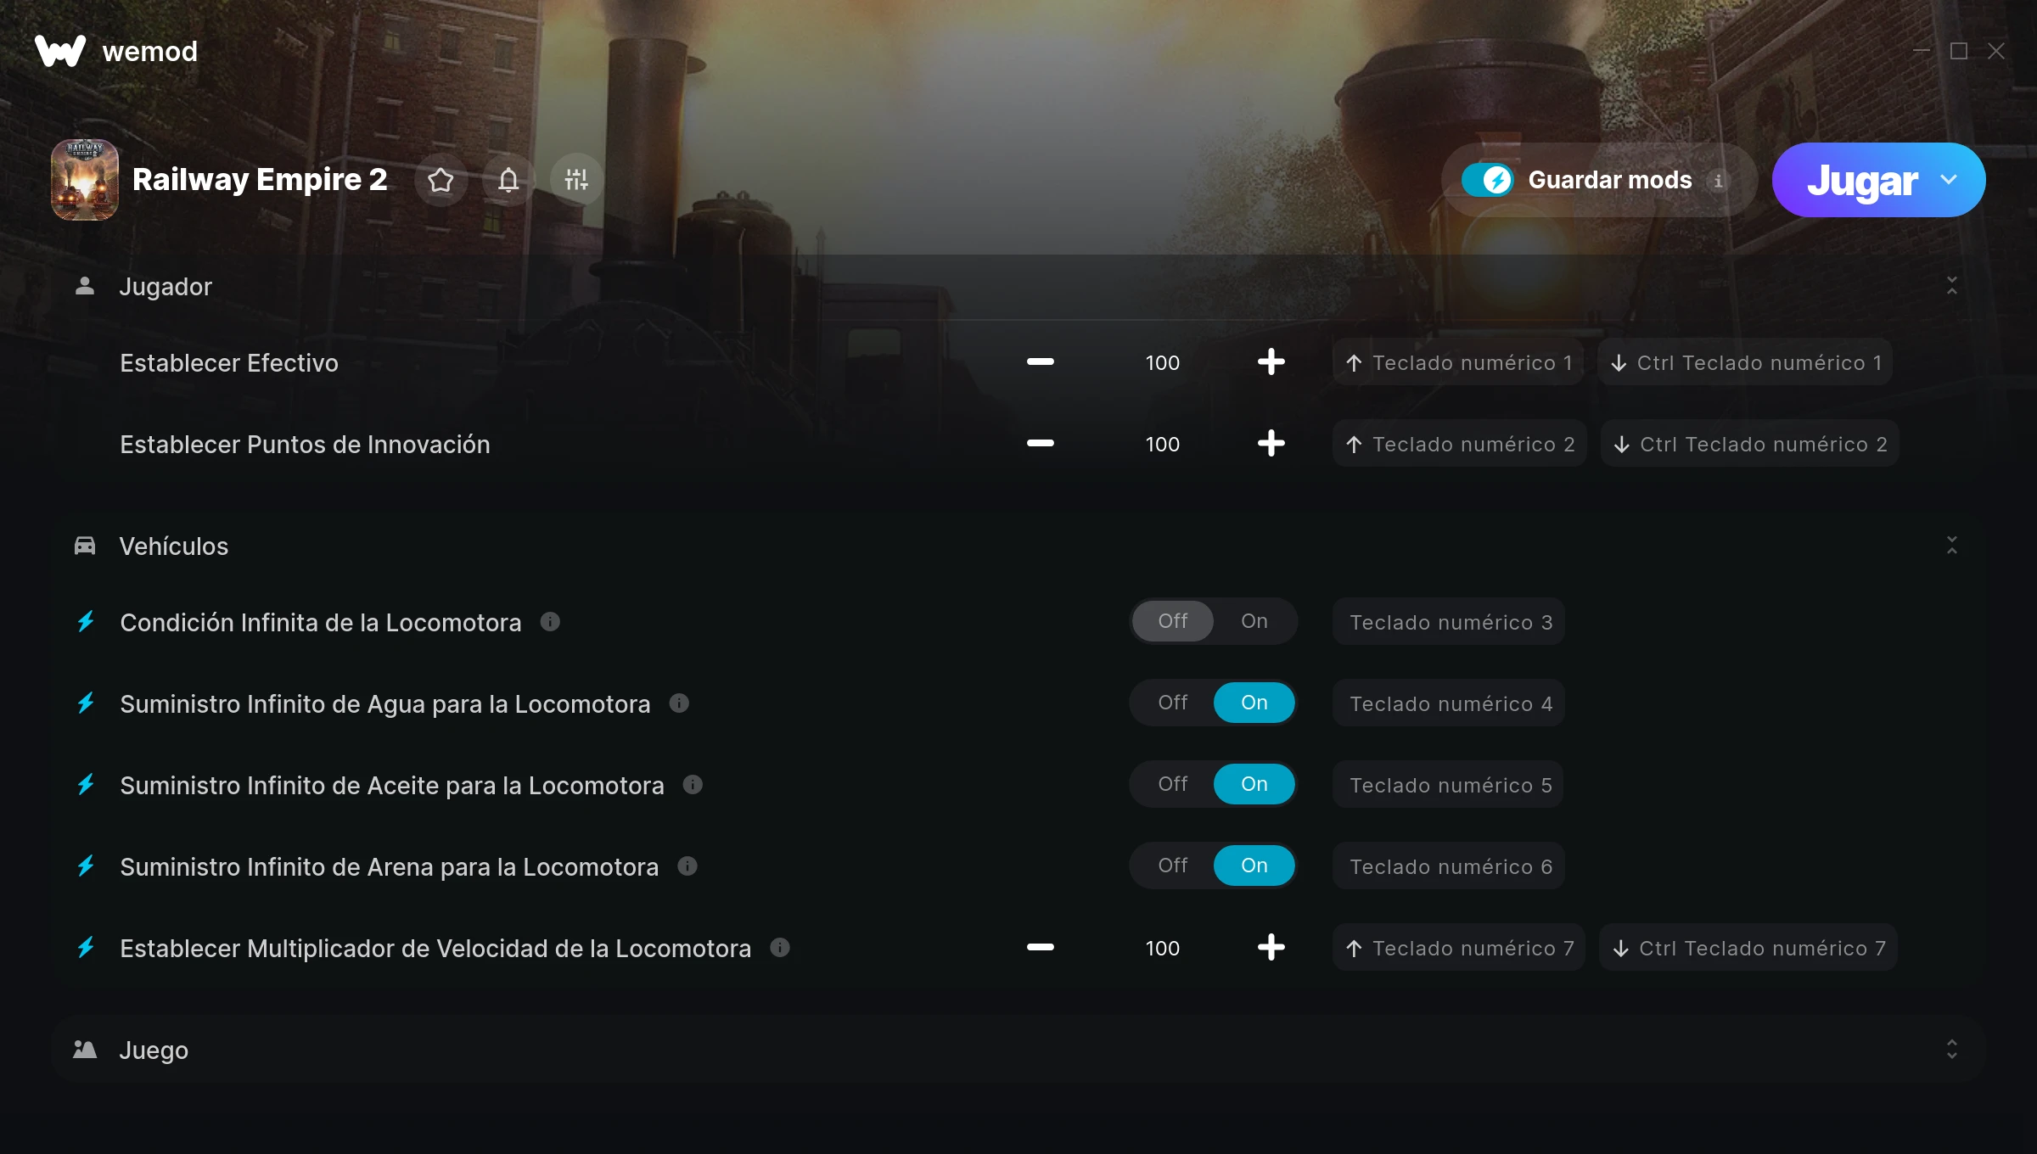Turn Off Suministro Infinito de Agua
This screenshot has height=1154, width=2037.
[1173, 703]
